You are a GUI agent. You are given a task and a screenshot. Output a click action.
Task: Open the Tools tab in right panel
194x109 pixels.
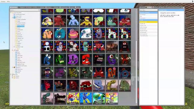[x=142, y=7]
